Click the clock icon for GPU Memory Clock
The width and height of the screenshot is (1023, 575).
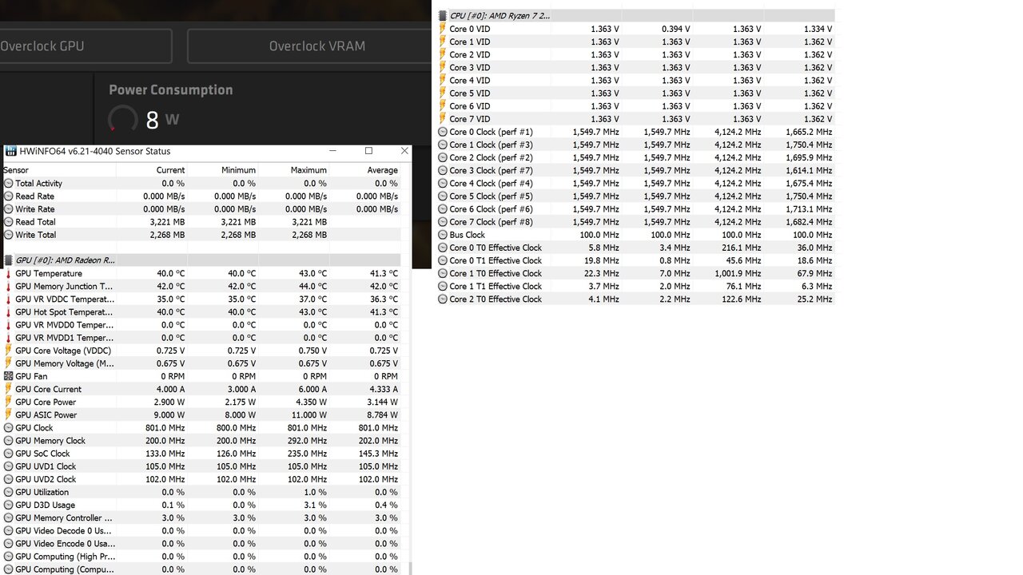click(8, 441)
